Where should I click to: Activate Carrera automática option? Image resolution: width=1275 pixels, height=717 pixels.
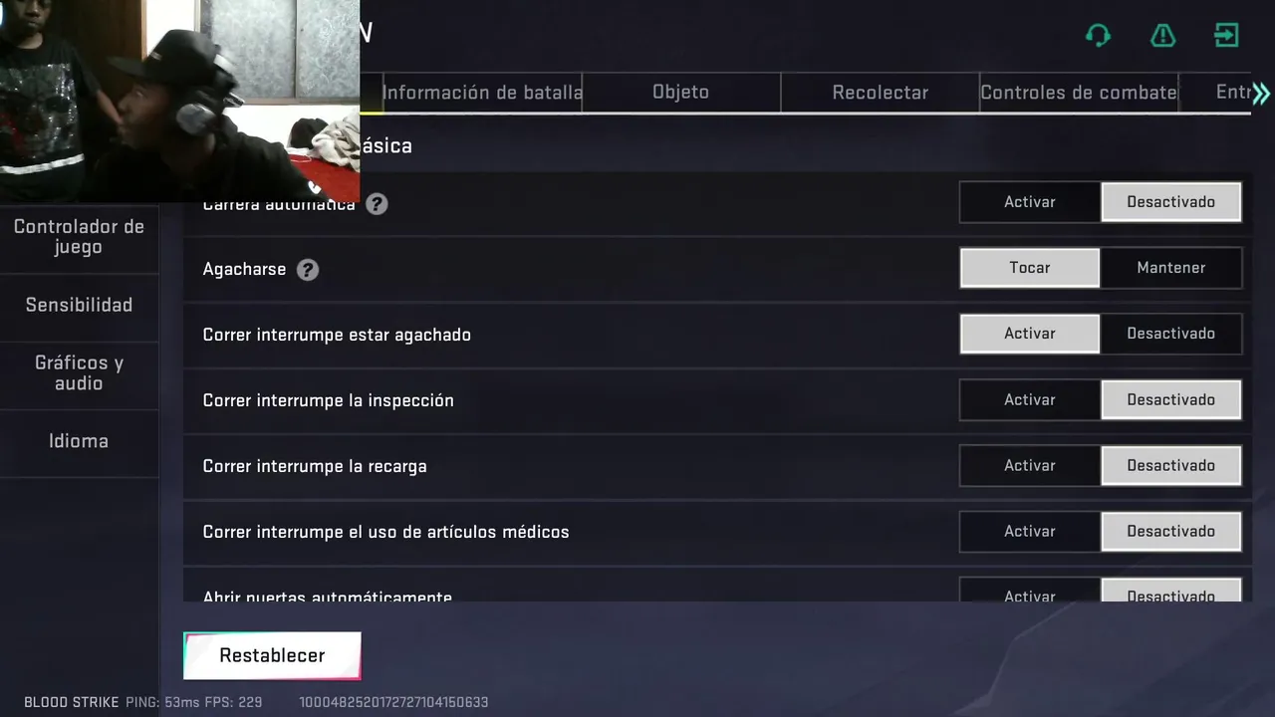point(1030,202)
